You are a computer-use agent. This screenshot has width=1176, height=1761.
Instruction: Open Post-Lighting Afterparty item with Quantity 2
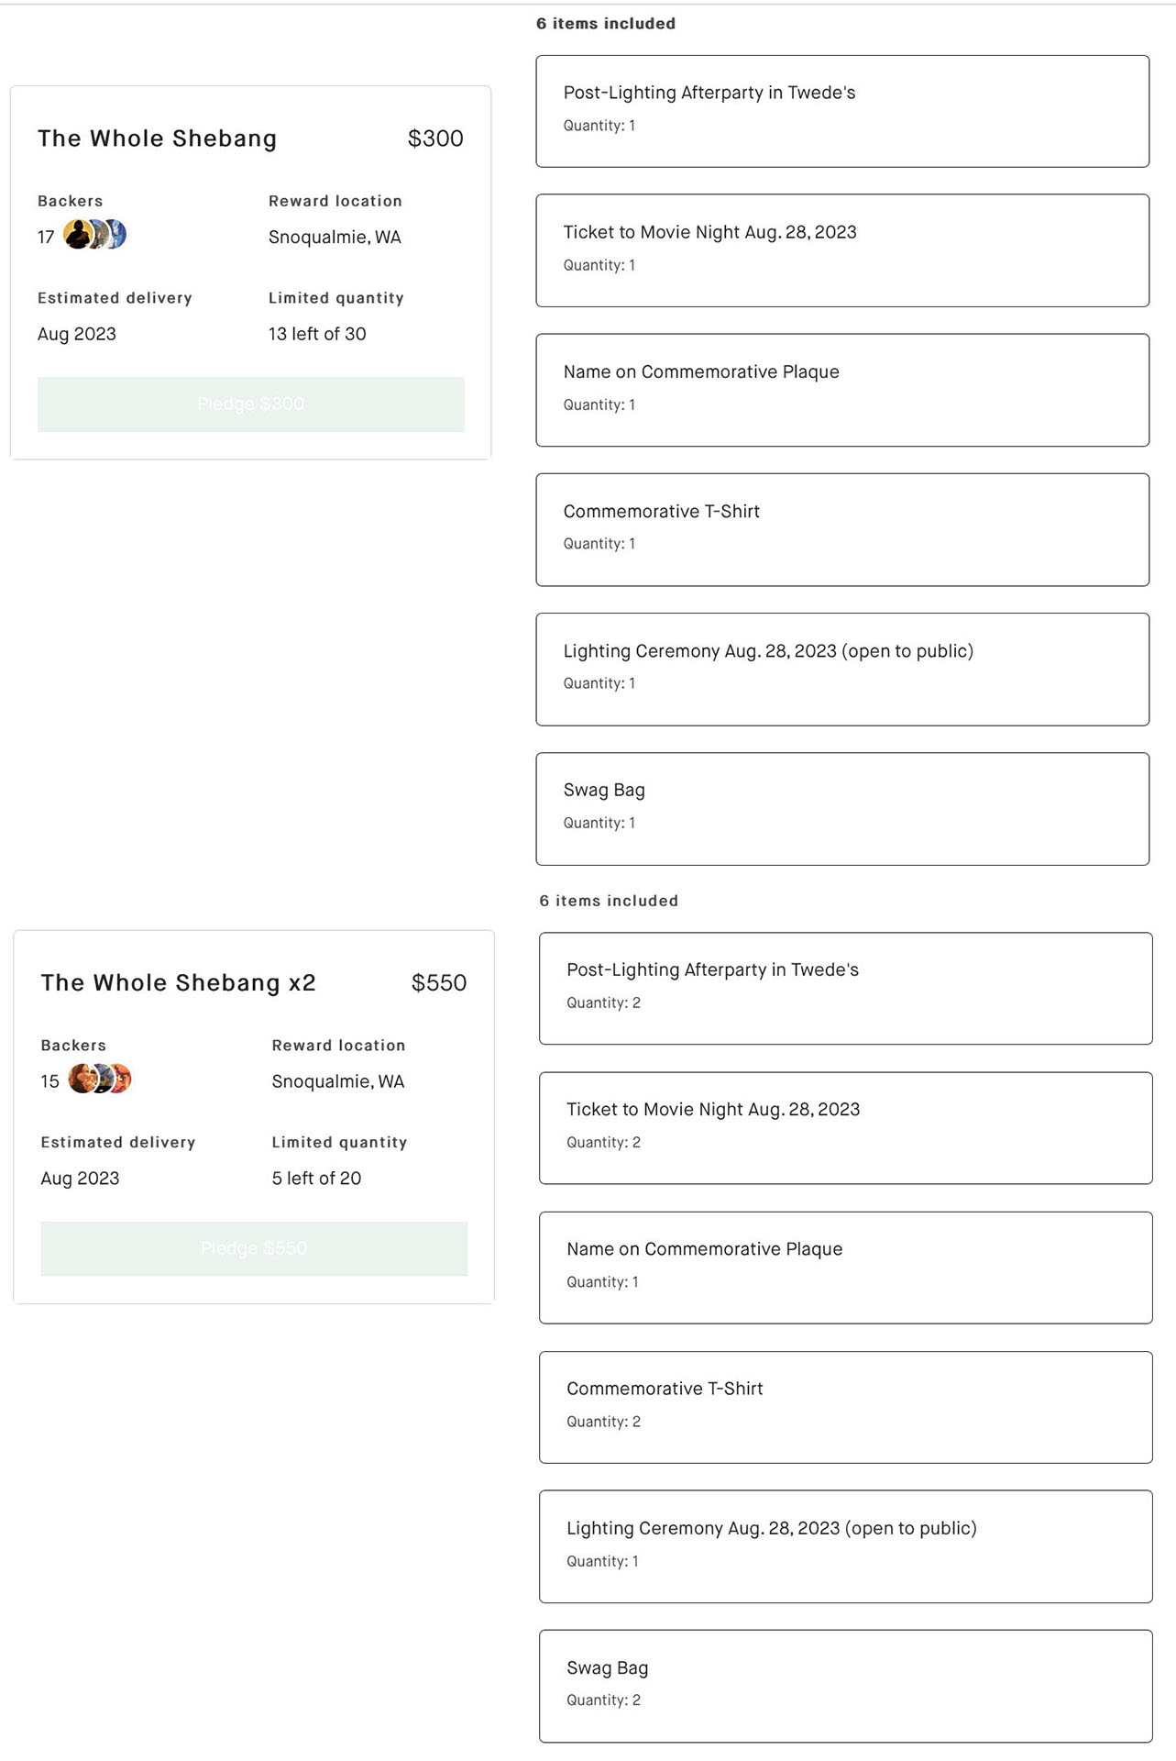[845, 989]
